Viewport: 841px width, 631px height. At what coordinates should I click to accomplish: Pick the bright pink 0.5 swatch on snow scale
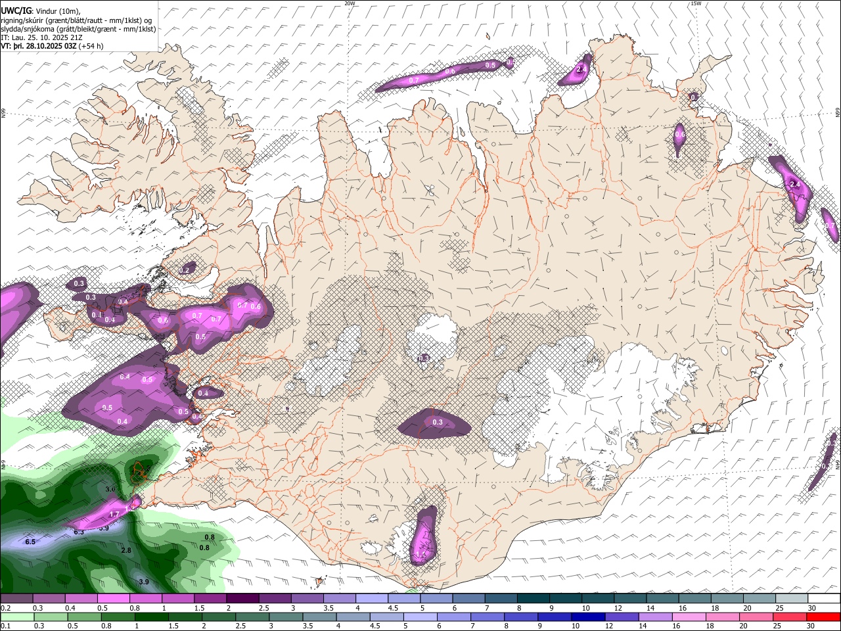pos(113,599)
